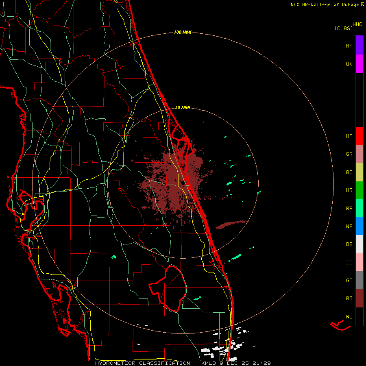The width and height of the screenshot is (366, 366).
Task: Click the ND black legend swatch
Action: pyautogui.click(x=359, y=316)
